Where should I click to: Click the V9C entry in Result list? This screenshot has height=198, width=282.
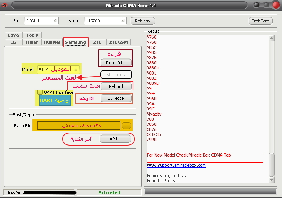[151, 109]
